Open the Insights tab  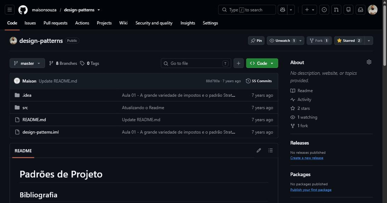click(x=188, y=23)
